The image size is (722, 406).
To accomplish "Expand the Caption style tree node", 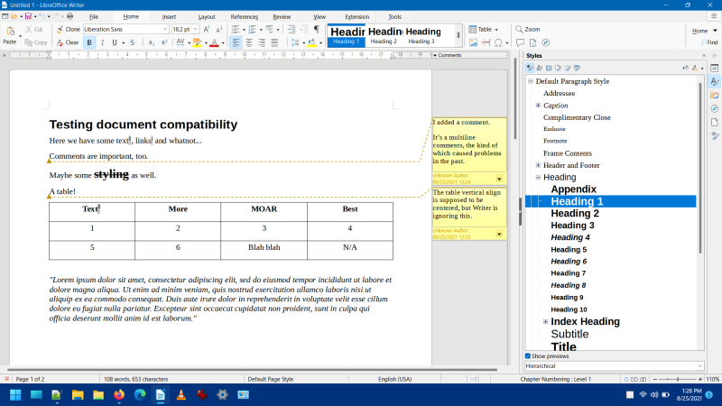I will (538, 106).
